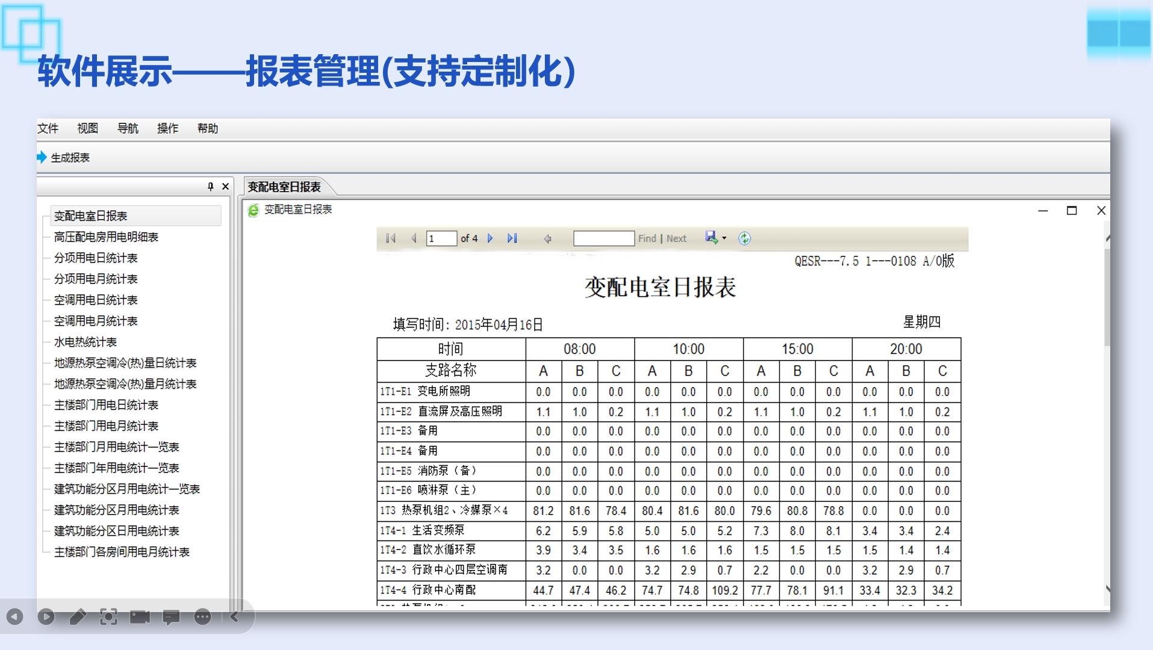The image size is (1153, 650).
Task: Click Next link in report toolbar
Action: coord(677,238)
